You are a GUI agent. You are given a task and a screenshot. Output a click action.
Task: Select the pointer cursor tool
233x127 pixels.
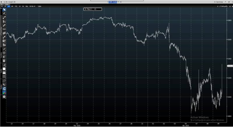tap(4, 9)
